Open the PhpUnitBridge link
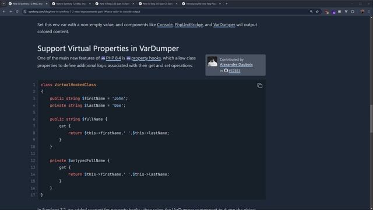 point(189,24)
